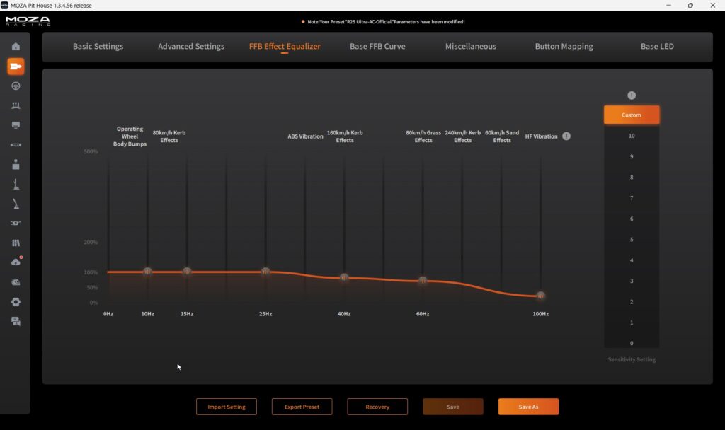Open the Button Mapping tab
The image size is (725, 430).
click(564, 47)
